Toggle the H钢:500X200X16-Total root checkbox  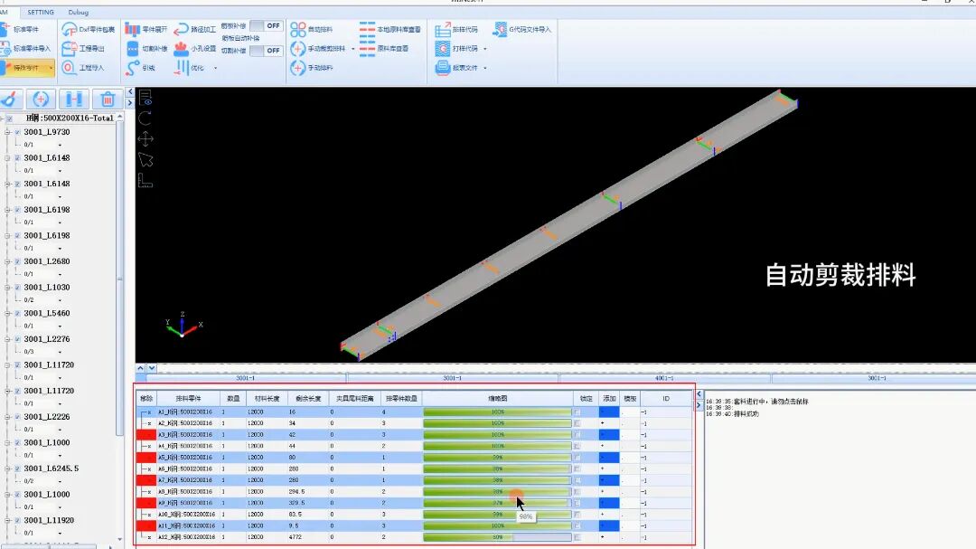[x=9, y=118]
